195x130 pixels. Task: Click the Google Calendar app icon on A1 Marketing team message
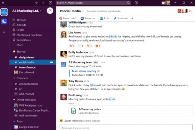pos(64,64)
